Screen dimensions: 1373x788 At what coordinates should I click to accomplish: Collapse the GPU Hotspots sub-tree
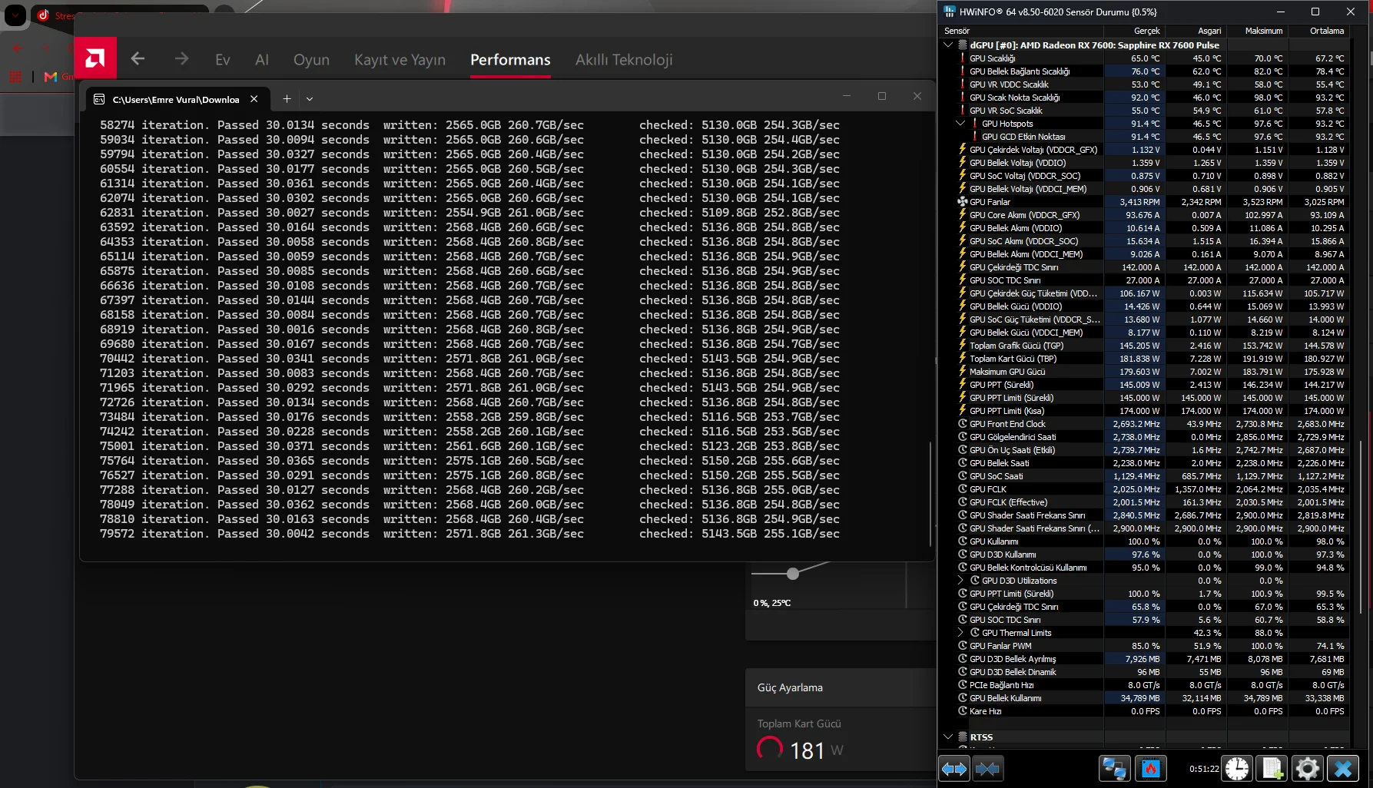(960, 124)
